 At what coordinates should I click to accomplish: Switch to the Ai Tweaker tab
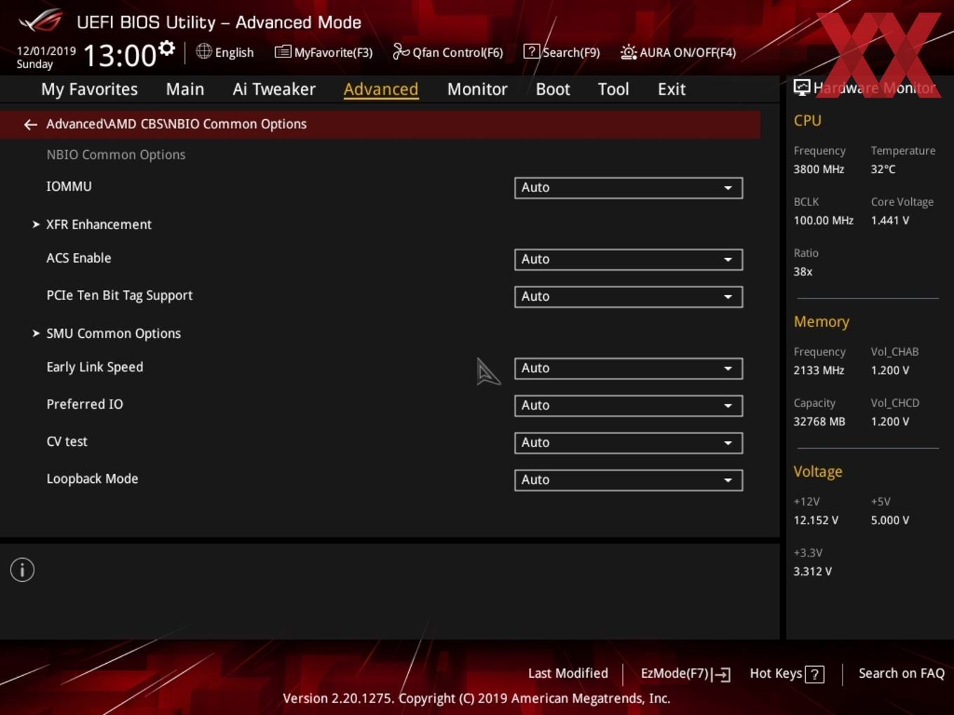click(274, 89)
